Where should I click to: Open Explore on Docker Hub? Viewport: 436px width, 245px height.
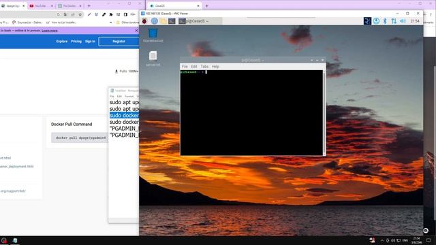coord(62,42)
